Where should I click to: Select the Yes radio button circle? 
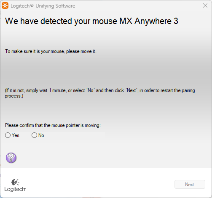pyautogui.click(x=8, y=135)
